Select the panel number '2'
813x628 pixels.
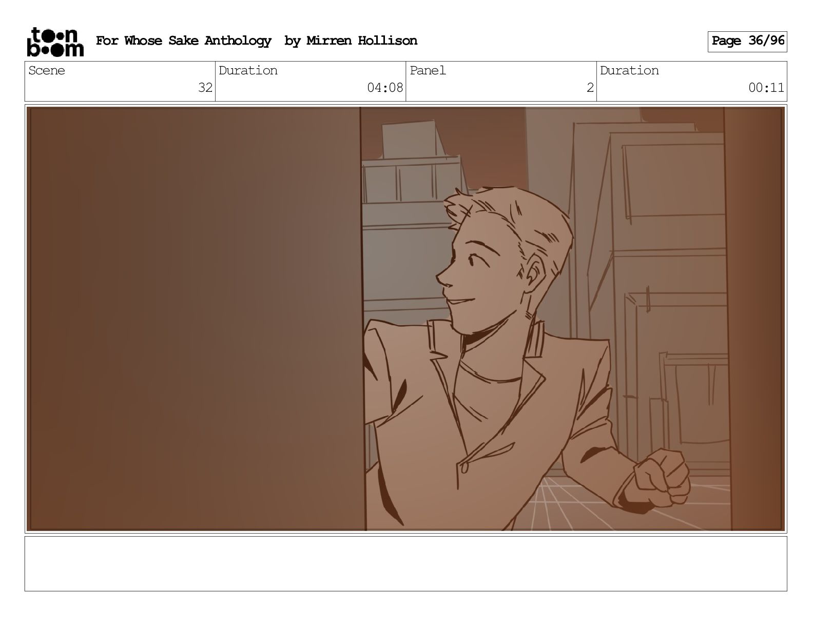coord(590,88)
